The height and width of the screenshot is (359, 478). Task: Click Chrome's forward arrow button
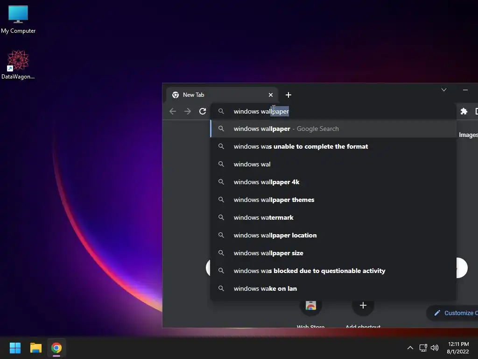click(188, 111)
